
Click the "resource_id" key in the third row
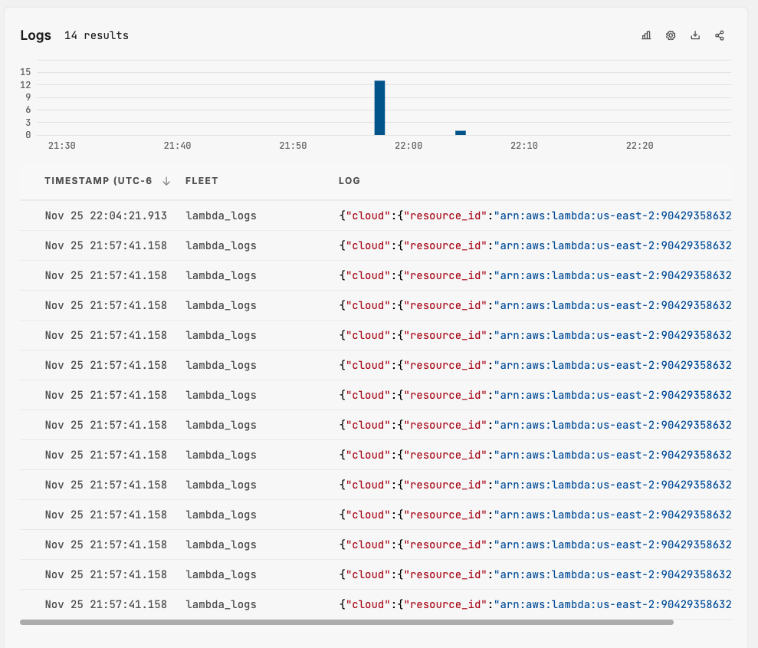[x=445, y=276]
